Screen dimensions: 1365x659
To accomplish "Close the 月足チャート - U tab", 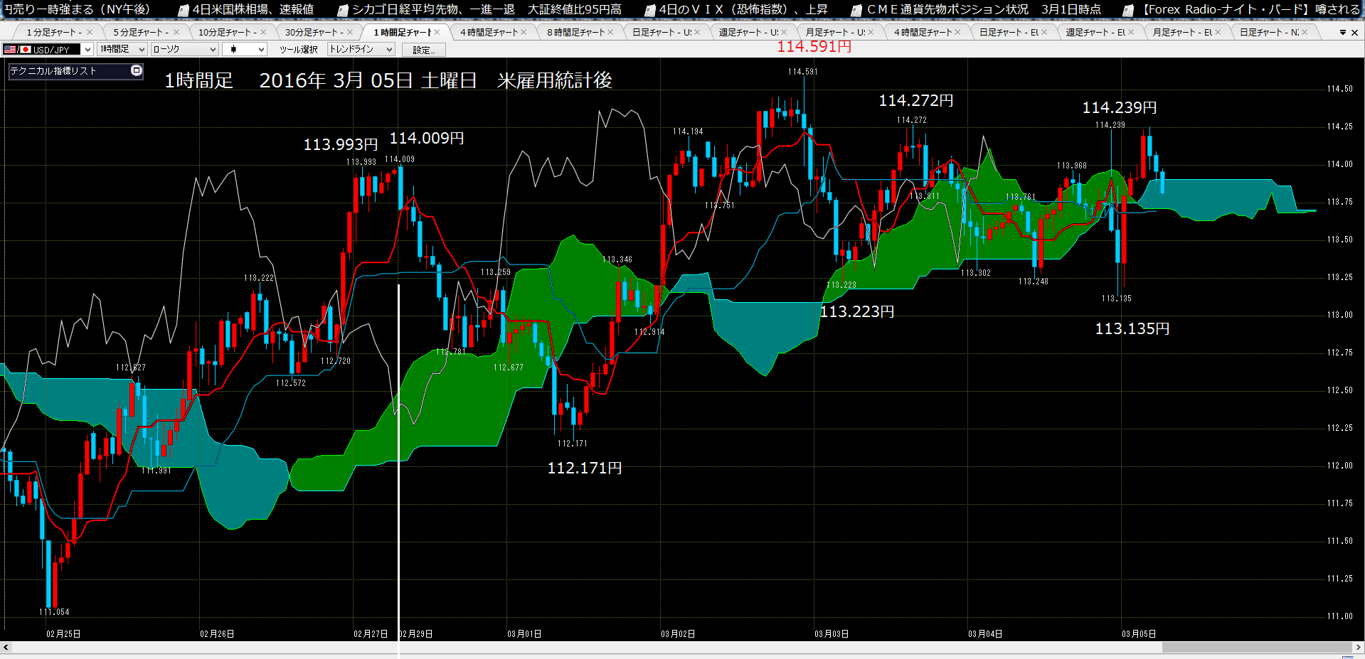I will point(871,33).
